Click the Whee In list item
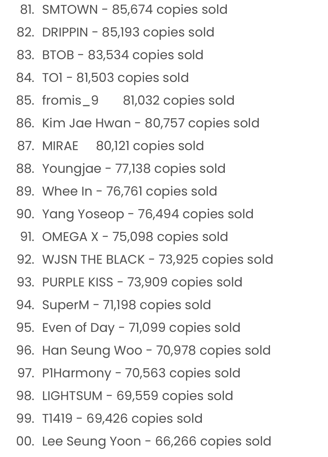Screen dimensions: 328x457 coord(117,191)
